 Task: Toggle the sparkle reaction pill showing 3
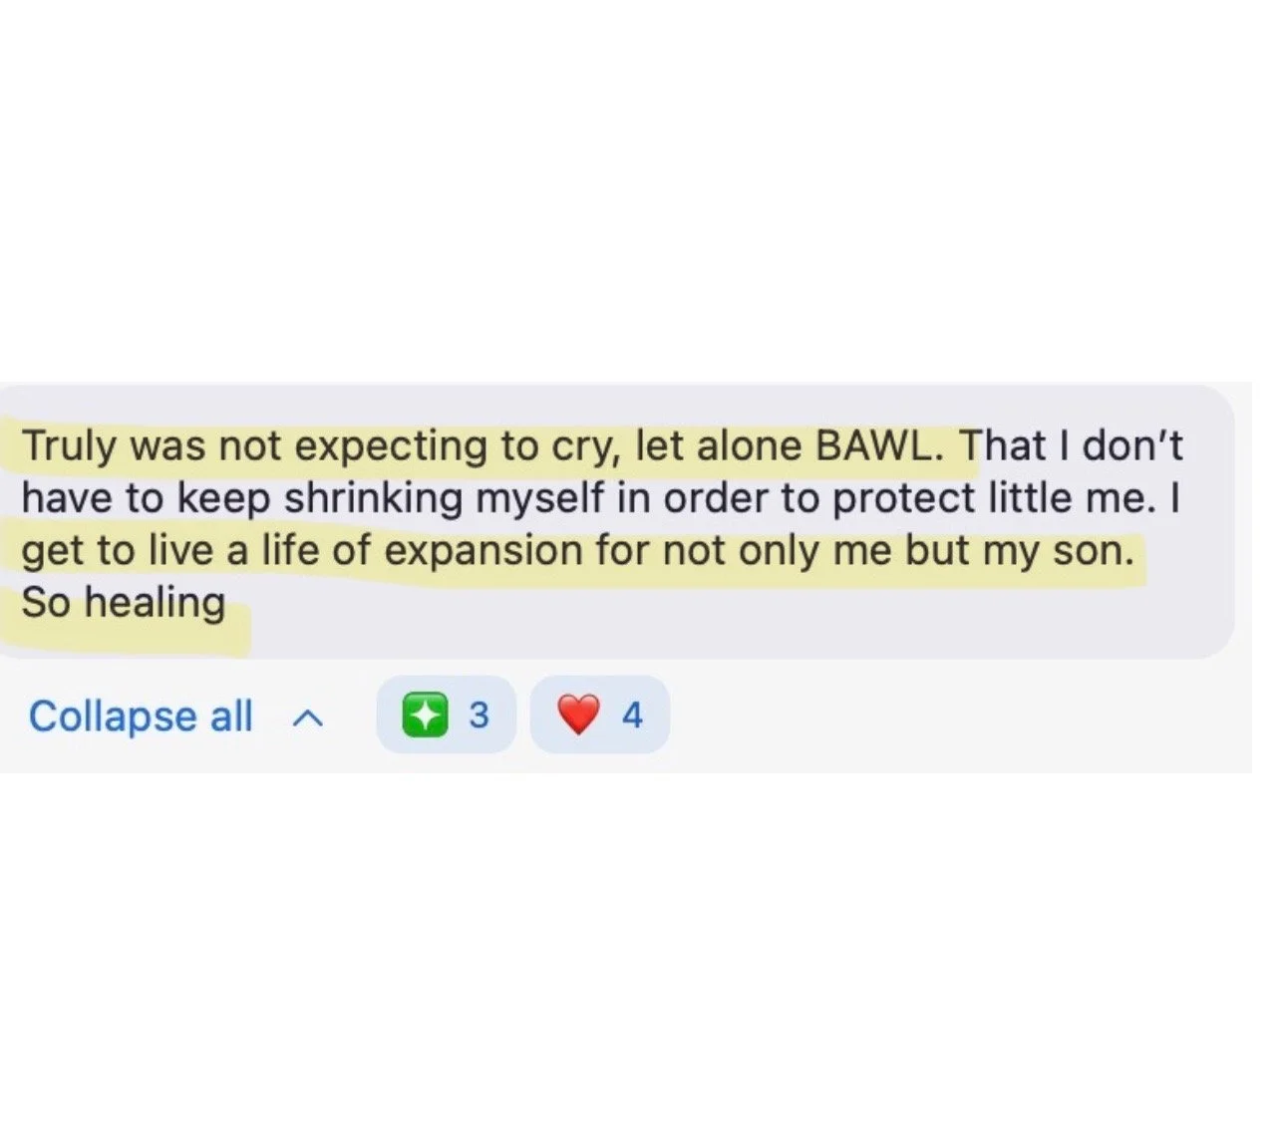pos(446,715)
